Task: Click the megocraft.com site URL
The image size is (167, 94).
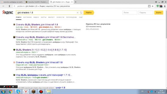Action: click(22, 65)
